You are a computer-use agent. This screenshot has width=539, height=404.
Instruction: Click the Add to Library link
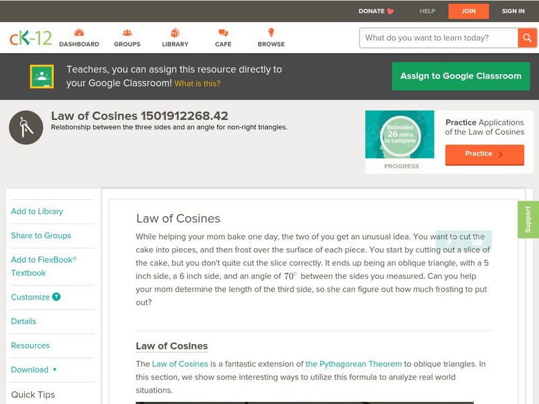pos(37,211)
